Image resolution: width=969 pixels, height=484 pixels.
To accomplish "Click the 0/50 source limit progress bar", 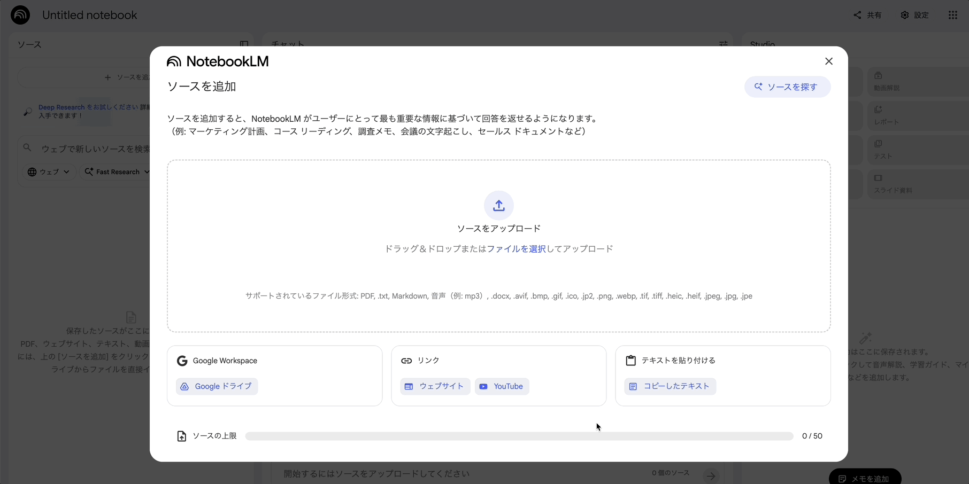I will point(519,436).
